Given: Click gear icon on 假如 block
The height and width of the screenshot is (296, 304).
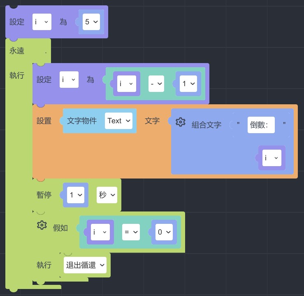Looking at the screenshot, I should (x=42, y=225).
